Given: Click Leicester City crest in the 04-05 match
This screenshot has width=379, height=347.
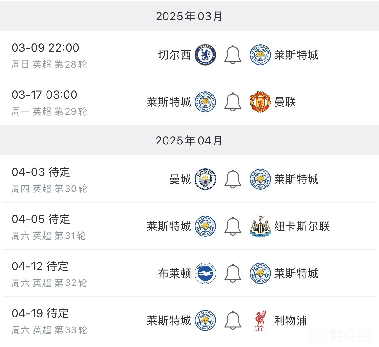Looking at the screenshot, I should (x=206, y=226).
